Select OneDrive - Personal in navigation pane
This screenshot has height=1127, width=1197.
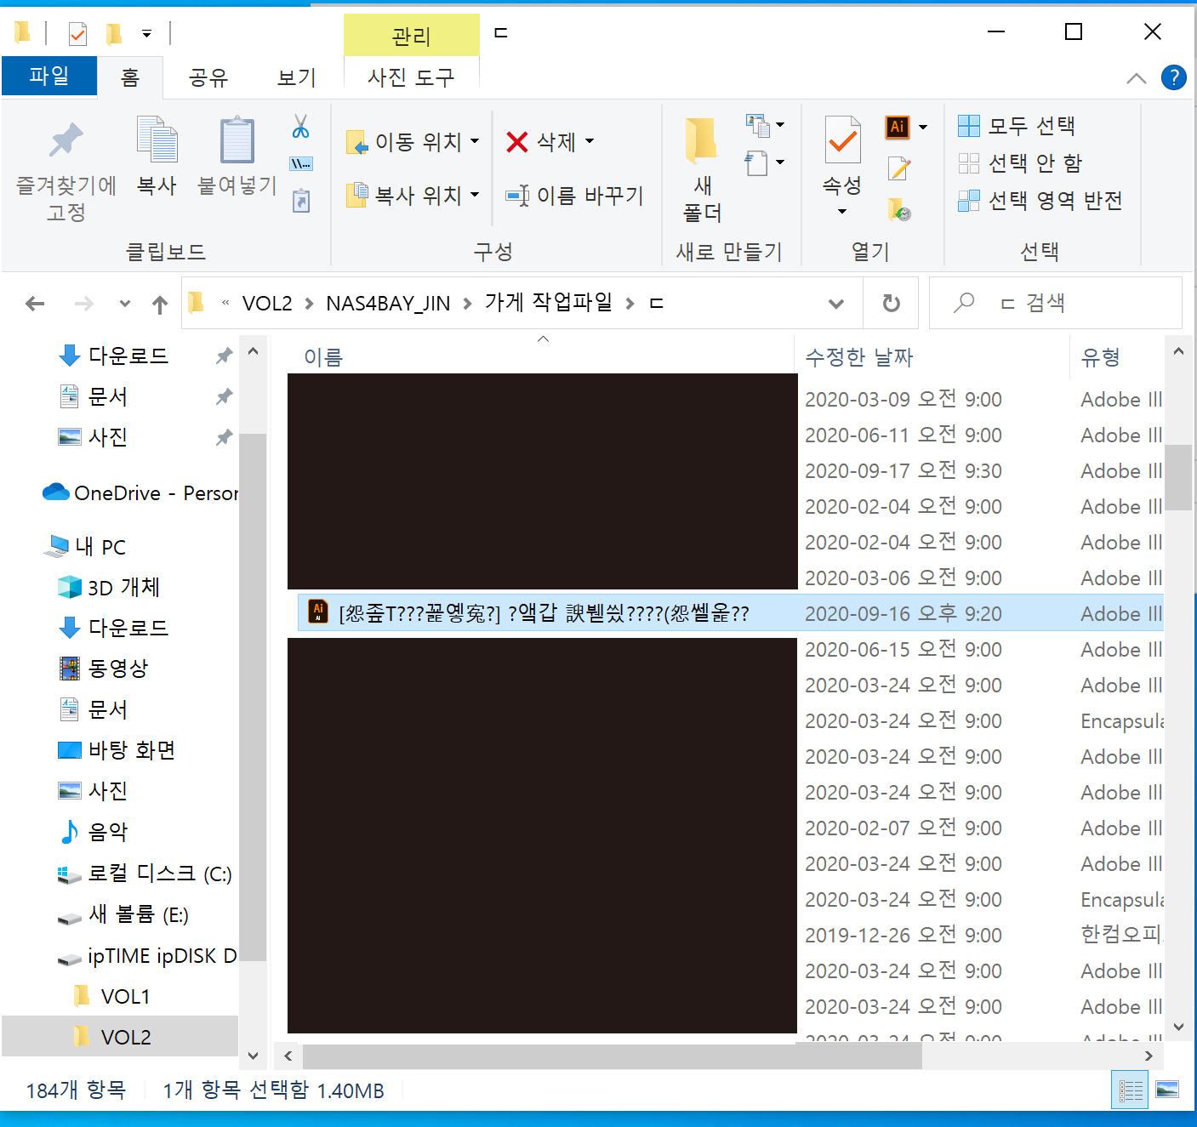pyautogui.click(x=140, y=493)
